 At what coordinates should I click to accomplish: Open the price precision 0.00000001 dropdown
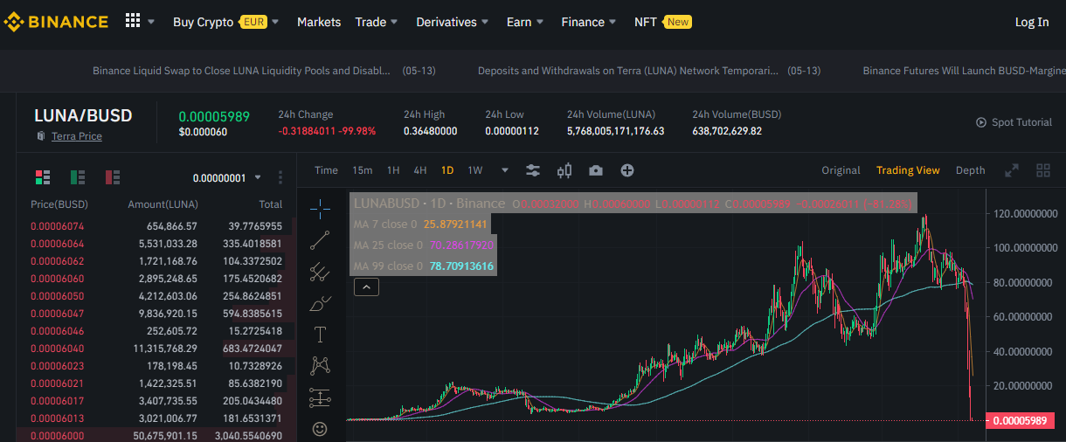pos(227,177)
